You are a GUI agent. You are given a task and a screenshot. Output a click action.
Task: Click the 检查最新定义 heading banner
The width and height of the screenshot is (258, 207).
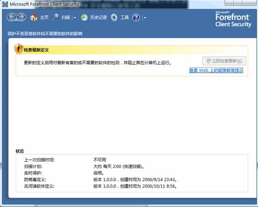[x=132, y=50]
